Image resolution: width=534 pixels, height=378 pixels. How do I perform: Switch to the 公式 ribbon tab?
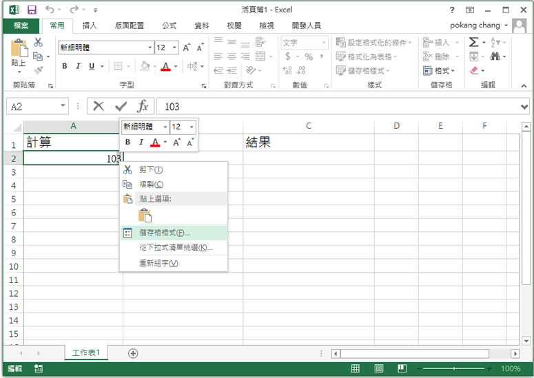coord(169,25)
